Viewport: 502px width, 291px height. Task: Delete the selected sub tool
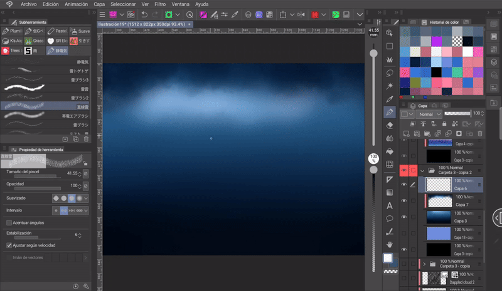pos(86,139)
